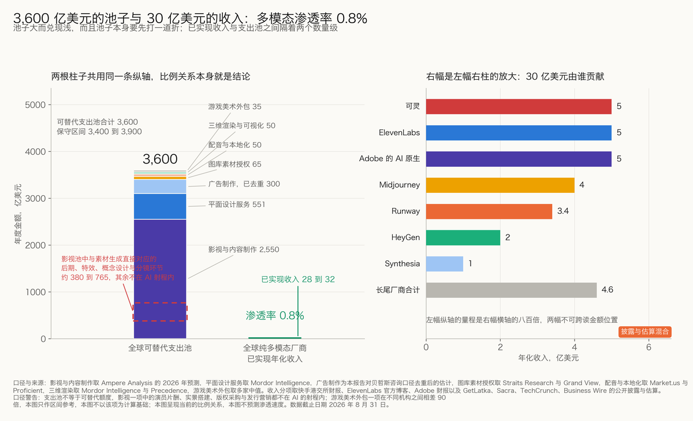693x421 pixels.
Task: Click the blue 平面设计服务 segment of the stacked bar
Action: 160,207
